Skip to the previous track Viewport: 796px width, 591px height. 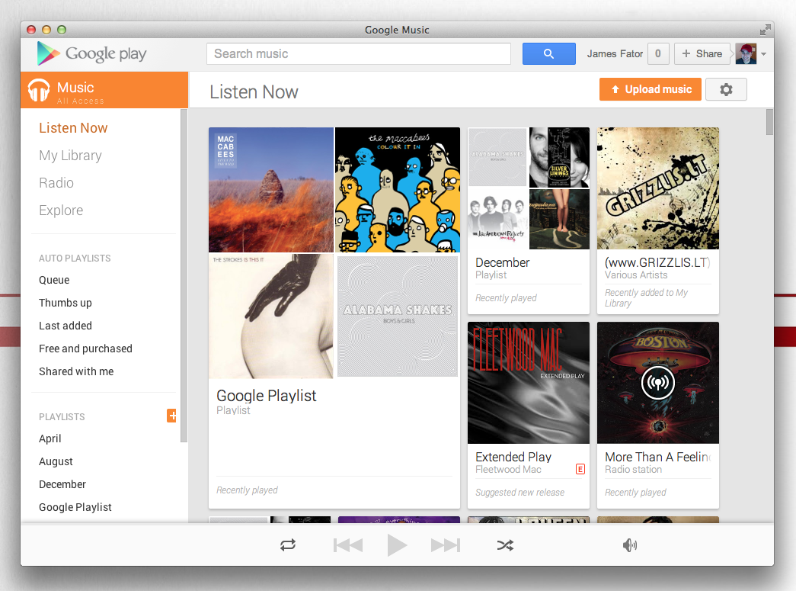348,545
